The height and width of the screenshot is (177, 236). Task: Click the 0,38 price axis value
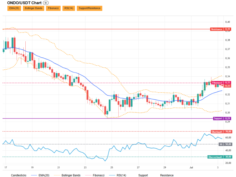[227, 40]
